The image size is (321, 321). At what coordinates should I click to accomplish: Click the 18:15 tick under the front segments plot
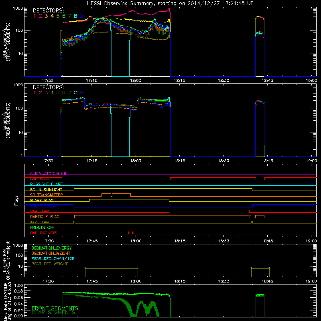[179, 81]
